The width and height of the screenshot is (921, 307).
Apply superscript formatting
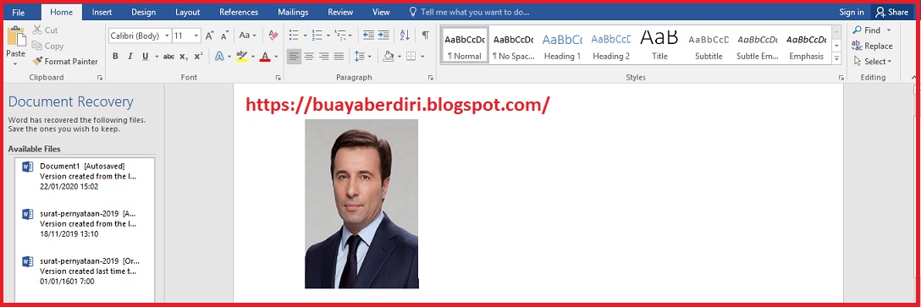click(x=199, y=57)
